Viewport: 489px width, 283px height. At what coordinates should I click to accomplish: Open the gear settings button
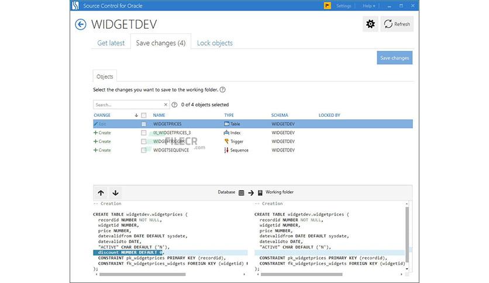370,24
